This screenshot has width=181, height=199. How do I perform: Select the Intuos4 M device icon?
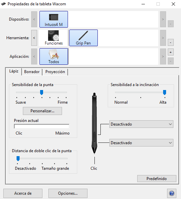point(54,19)
